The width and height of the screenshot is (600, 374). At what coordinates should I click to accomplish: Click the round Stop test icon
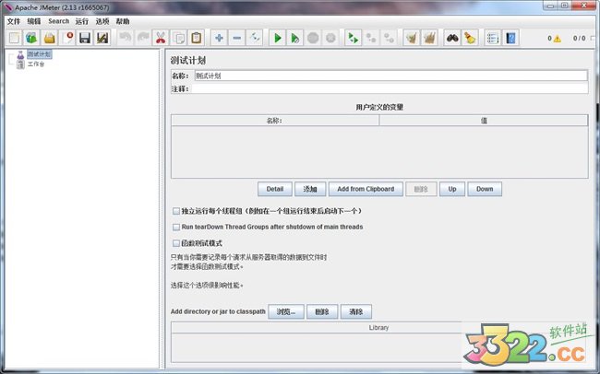[313, 38]
